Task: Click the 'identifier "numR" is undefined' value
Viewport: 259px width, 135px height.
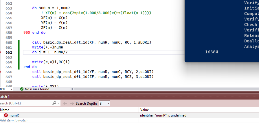Action: 163,115
